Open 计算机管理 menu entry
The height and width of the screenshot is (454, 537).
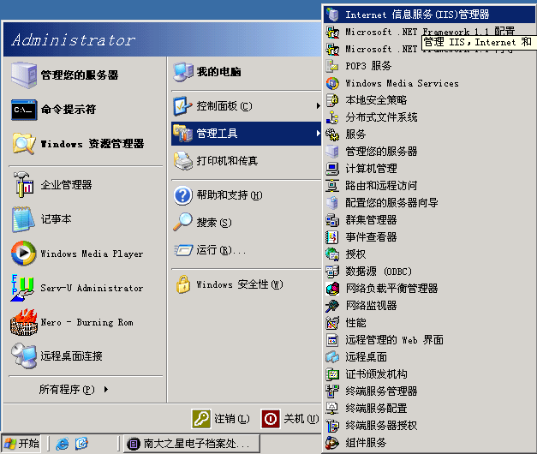[x=370, y=169]
